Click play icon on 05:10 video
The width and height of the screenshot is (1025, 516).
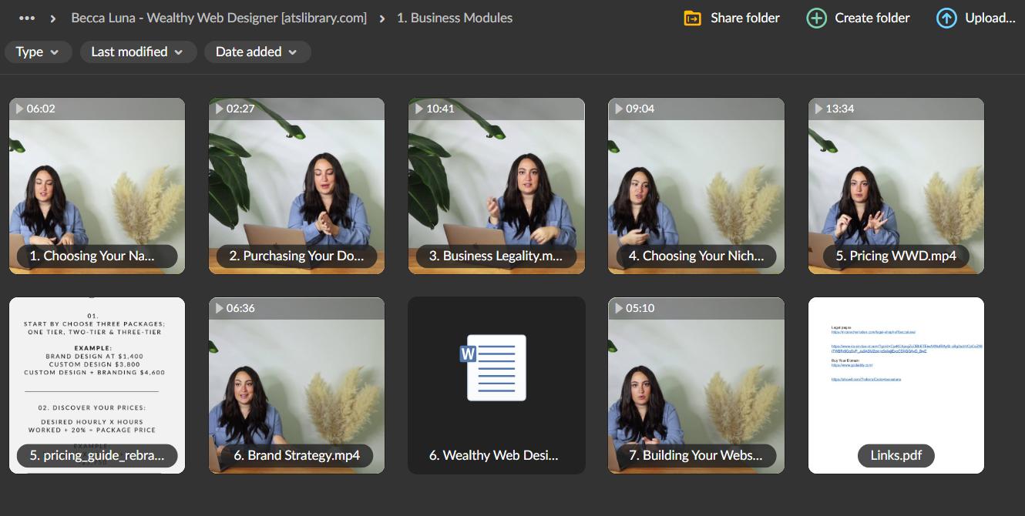(618, 309)
